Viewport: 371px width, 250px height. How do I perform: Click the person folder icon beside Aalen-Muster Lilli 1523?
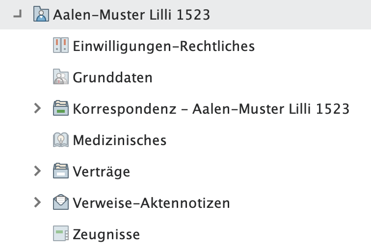point(41,15)
